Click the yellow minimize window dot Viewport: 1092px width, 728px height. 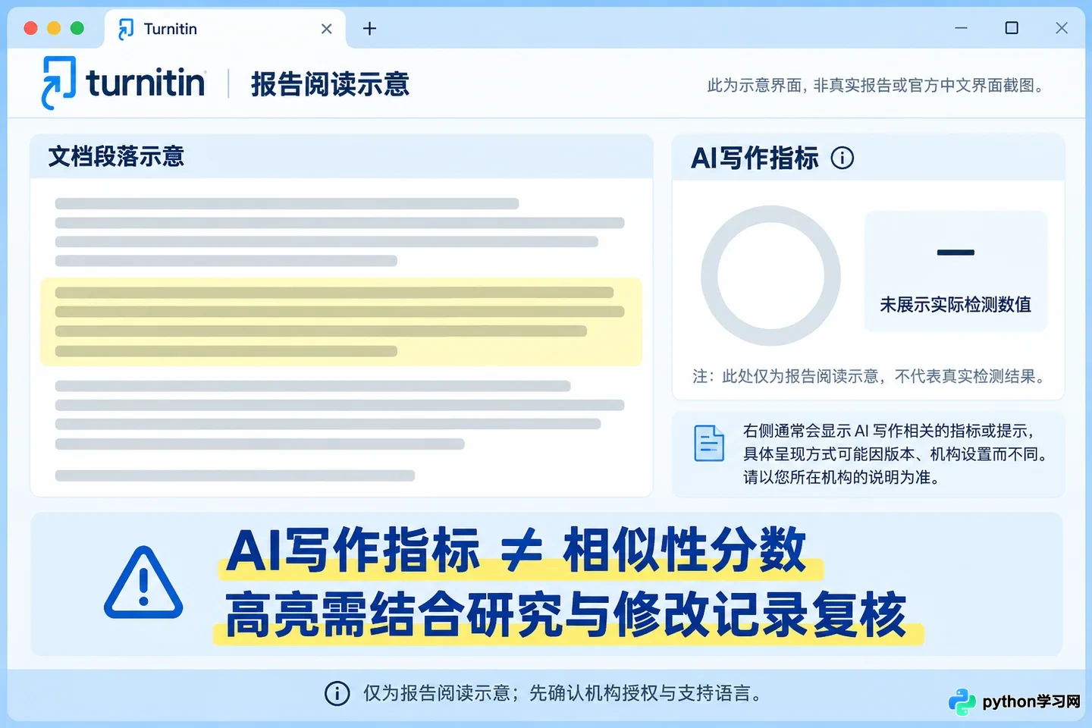(x=54, y=28)
